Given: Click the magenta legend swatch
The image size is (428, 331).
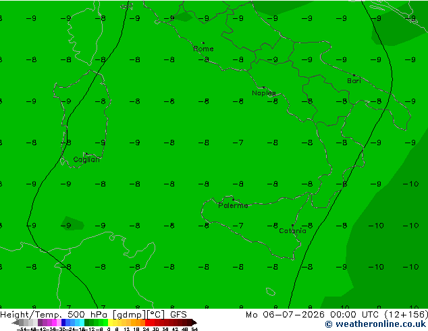Looking at the screenshot, I should pos(54,322).
